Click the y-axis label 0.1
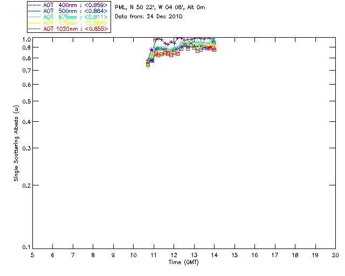The height and width of the screenshot is (276, 345). point(26,247)
